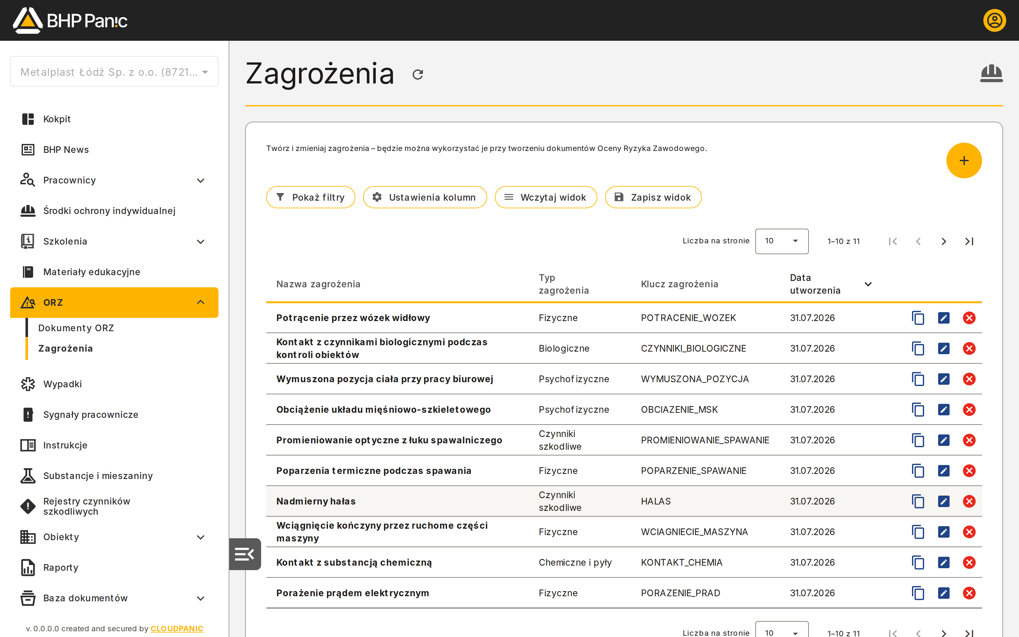Copy the Potrącenie przez wózek widłowy row

coord(918,318)
